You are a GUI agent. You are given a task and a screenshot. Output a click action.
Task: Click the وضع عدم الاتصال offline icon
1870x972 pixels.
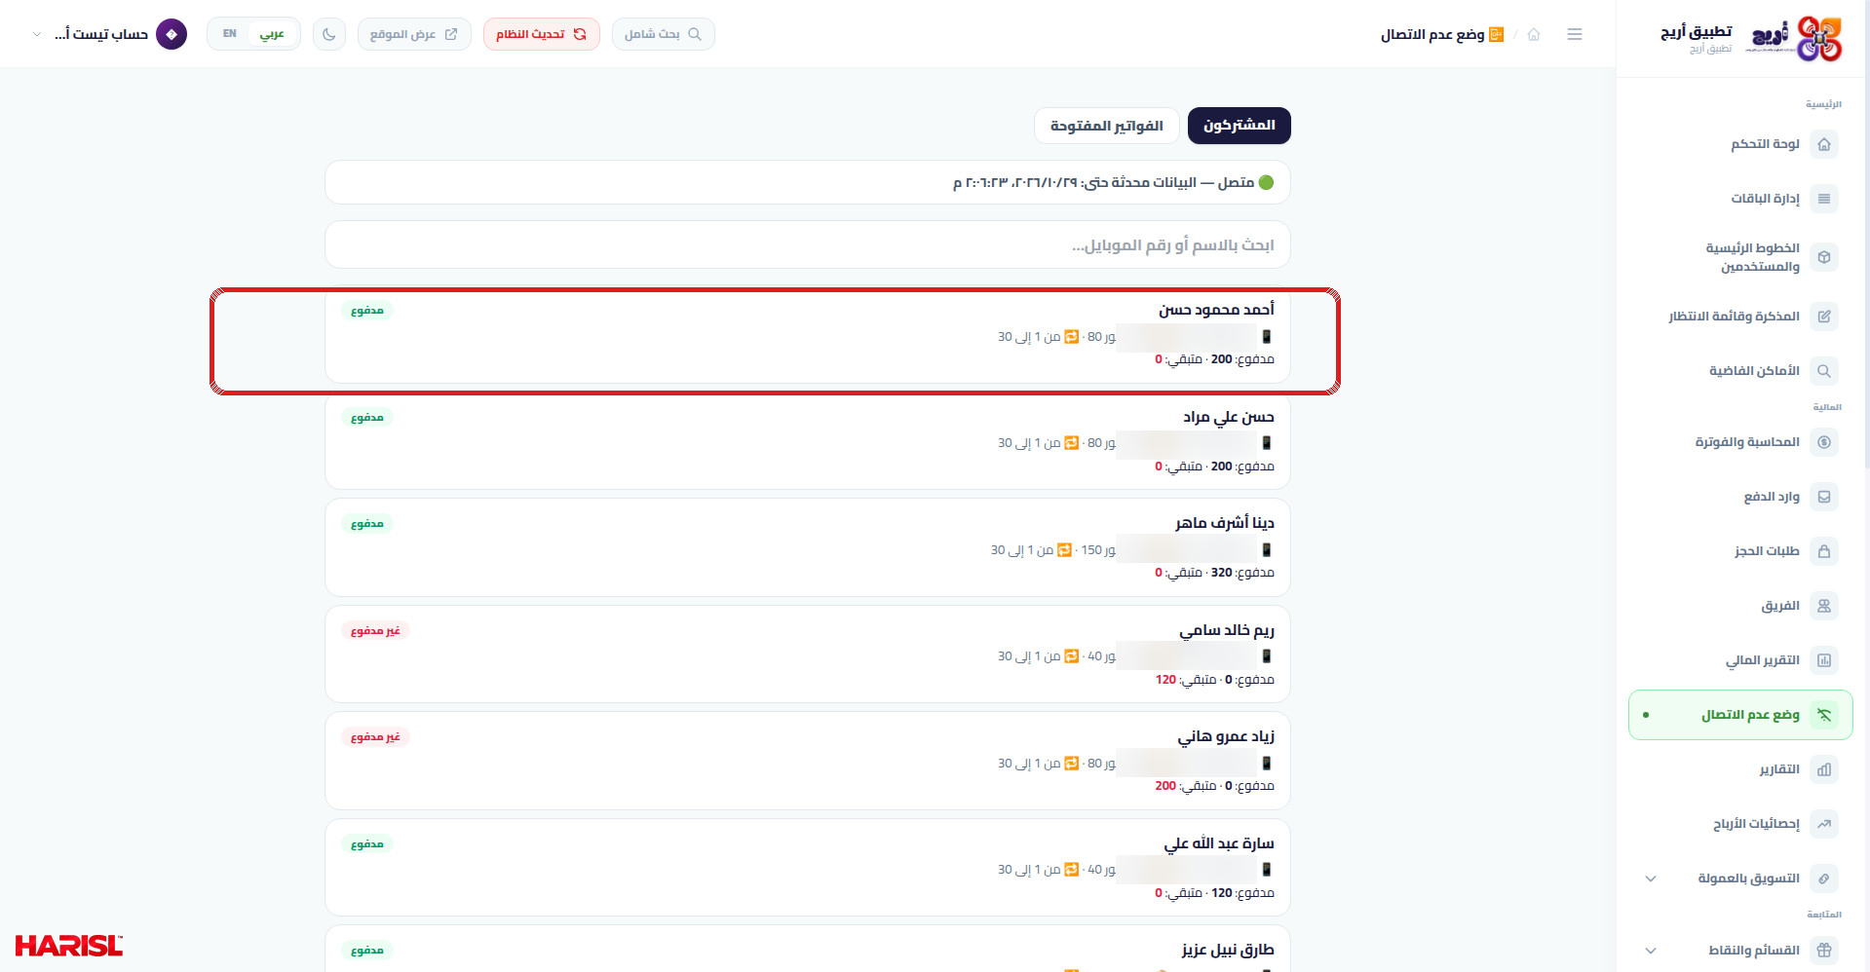(1823, 715)
